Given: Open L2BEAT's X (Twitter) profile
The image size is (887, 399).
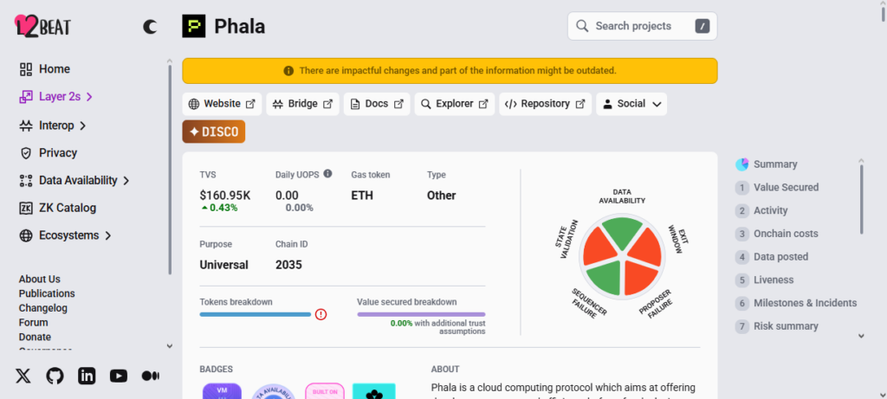Looking at the screenshot, I should [23, 376].
